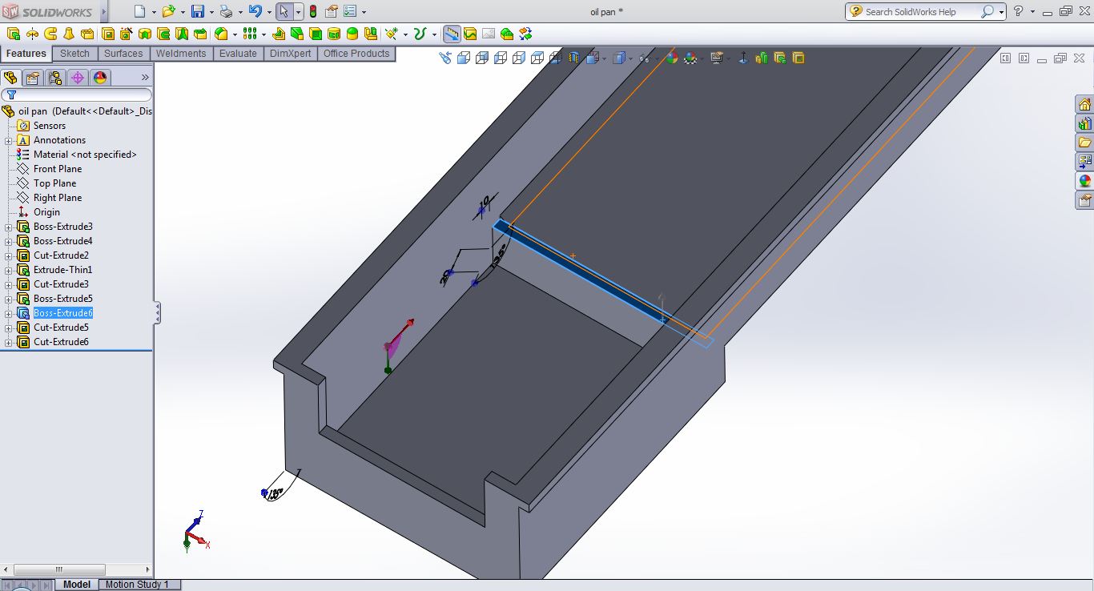Expand the Annotations tree node

(x=8, y=140)
